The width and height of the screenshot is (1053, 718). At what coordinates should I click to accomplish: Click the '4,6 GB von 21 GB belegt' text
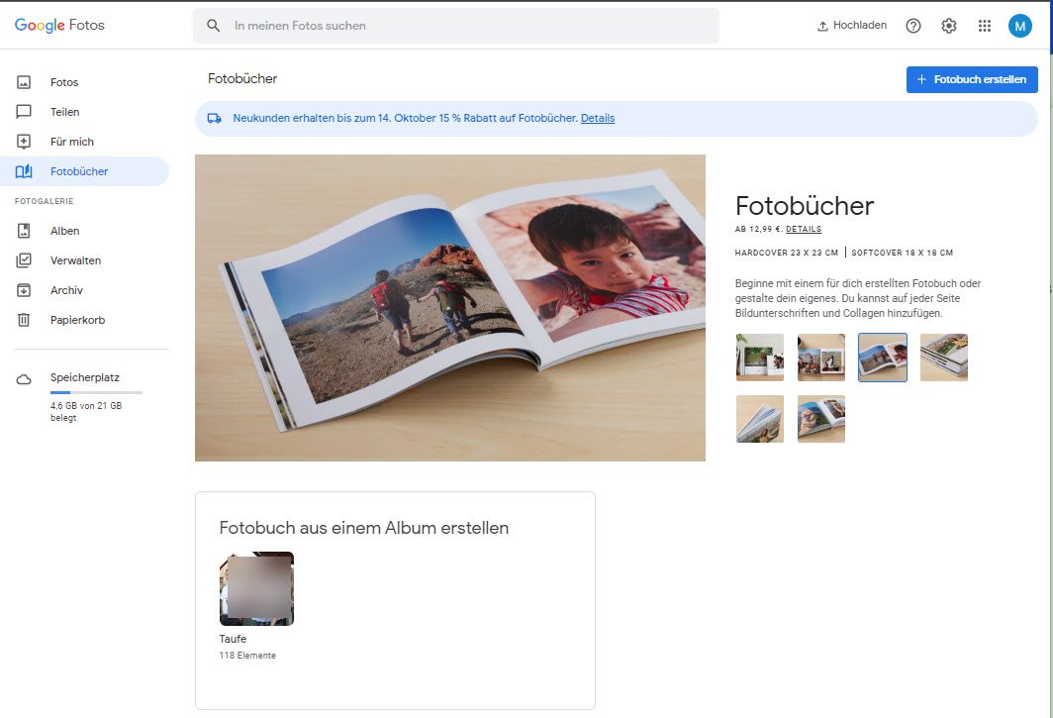tap(86, 411)
